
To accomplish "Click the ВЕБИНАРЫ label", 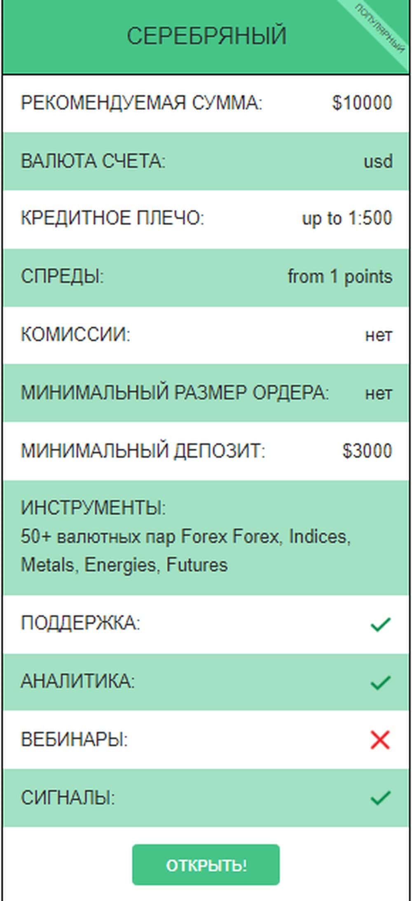I will coord(74,740).
